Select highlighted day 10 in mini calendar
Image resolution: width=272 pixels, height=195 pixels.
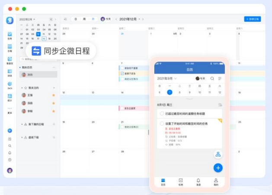point(38,34)
